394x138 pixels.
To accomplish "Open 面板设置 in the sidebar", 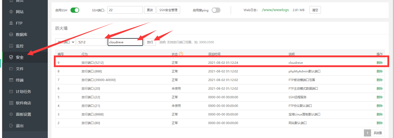I will click(x=23, y=114).
